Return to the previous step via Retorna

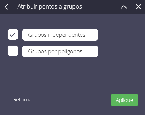pos(22,100)
